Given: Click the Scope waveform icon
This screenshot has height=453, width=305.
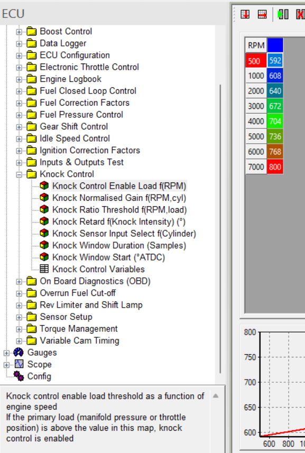Looking at the screenshot, I should [x=19, y=364].
